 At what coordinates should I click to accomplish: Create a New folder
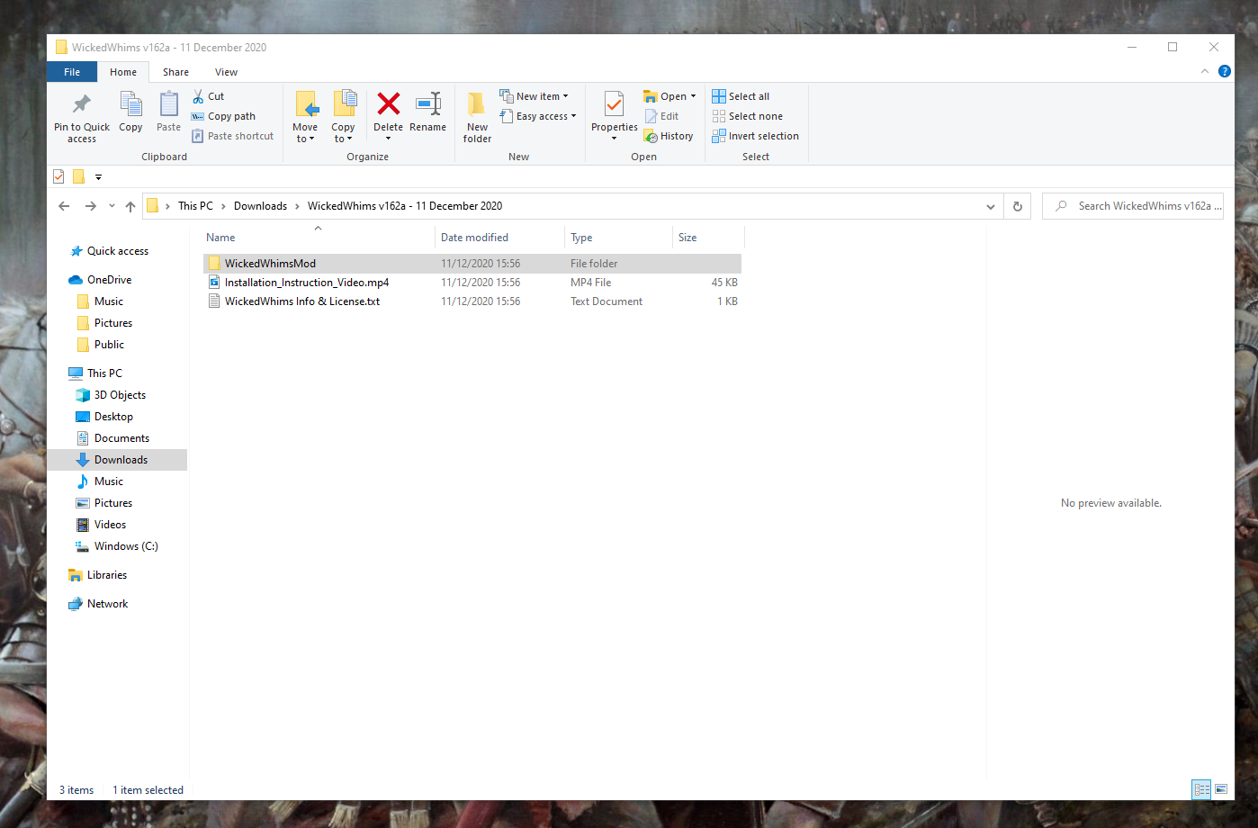tap(477, 117)
